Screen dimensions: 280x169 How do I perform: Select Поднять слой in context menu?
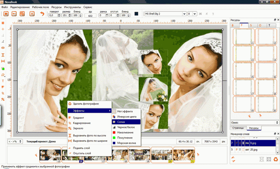coord(90,148)
